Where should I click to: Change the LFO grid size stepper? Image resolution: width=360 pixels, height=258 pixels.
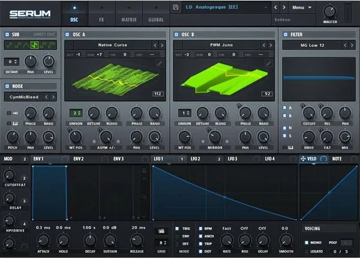161,243
